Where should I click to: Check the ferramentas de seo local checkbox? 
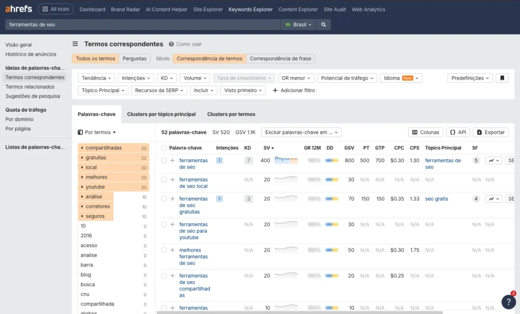[164, 180]
